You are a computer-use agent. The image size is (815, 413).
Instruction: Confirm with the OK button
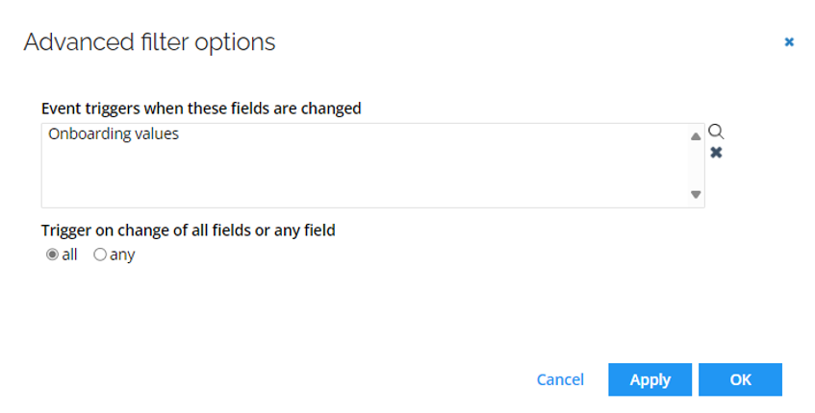click(740, 379)
